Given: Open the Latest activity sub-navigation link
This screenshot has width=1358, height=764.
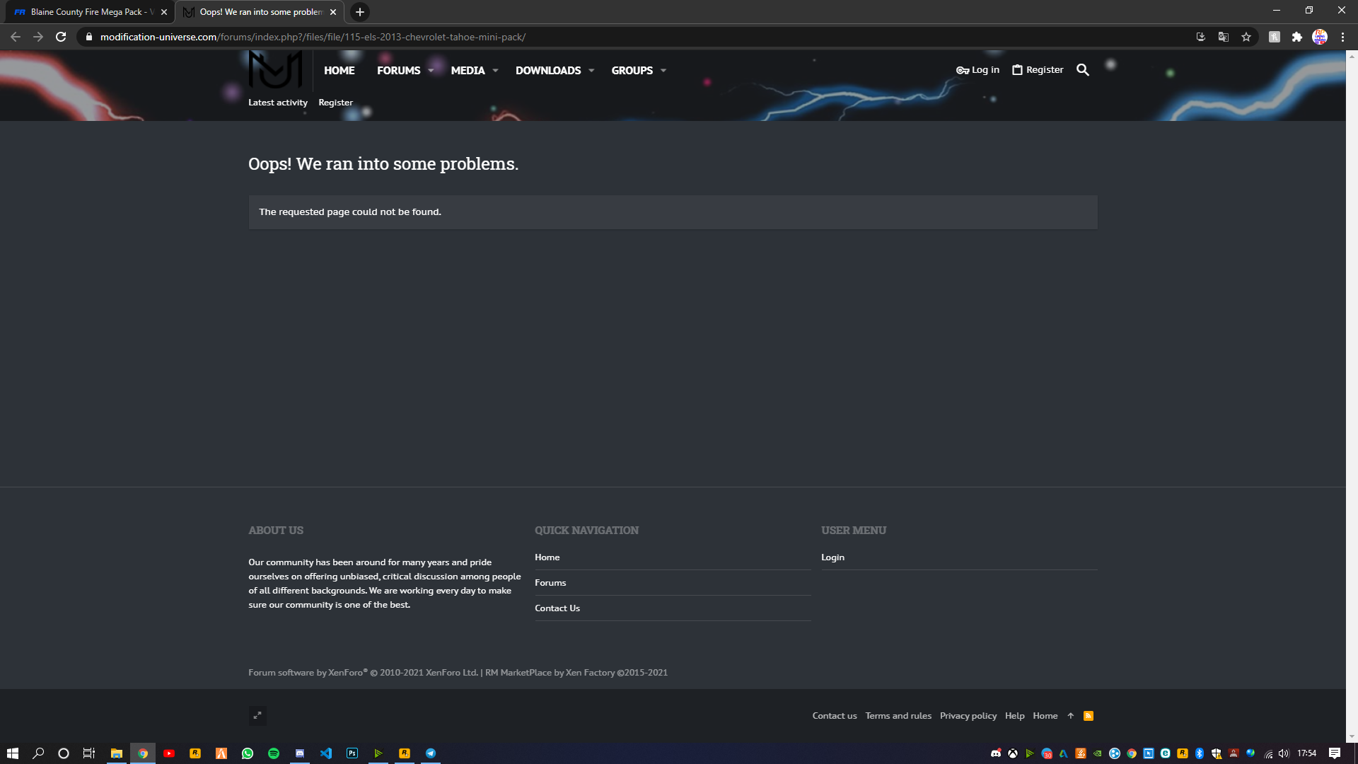Looking at the screenshot, I should point(278,103).
